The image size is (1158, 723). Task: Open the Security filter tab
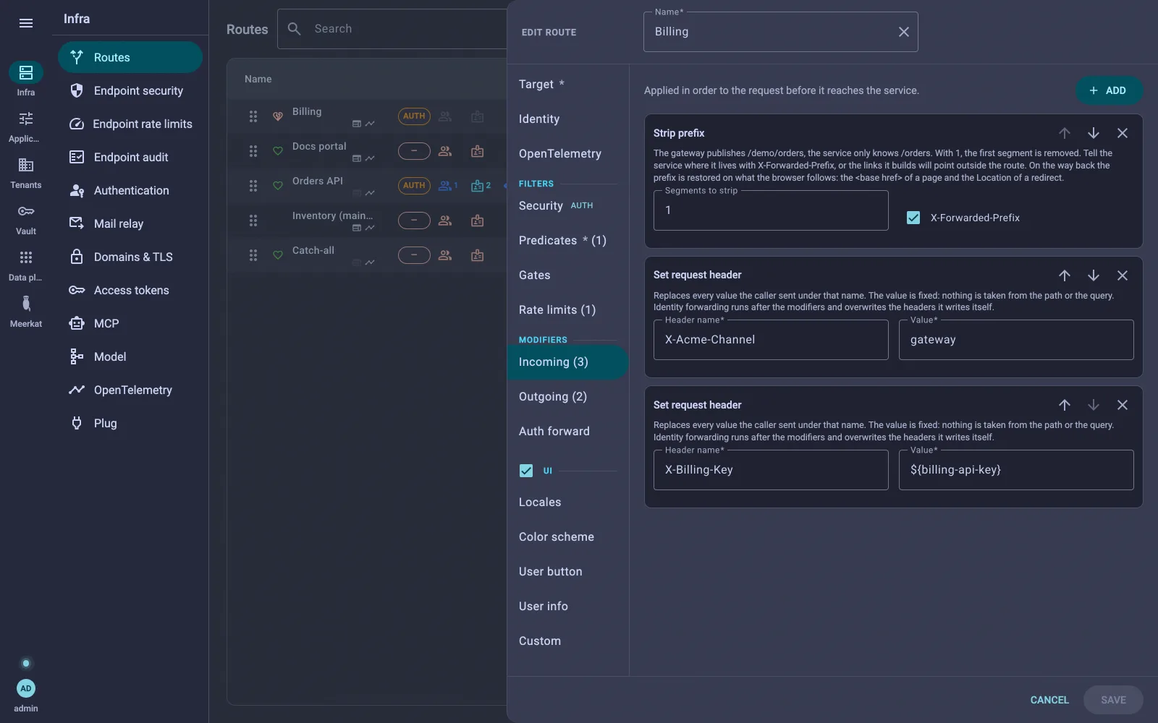[568, 206]
